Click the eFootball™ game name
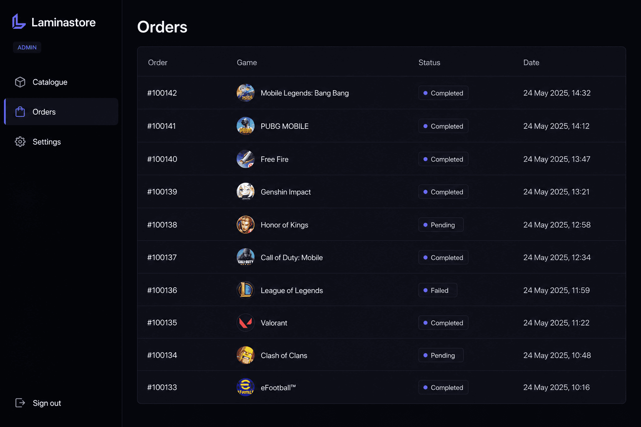Viewport: 641px width, 427px height. coord(278,387)
